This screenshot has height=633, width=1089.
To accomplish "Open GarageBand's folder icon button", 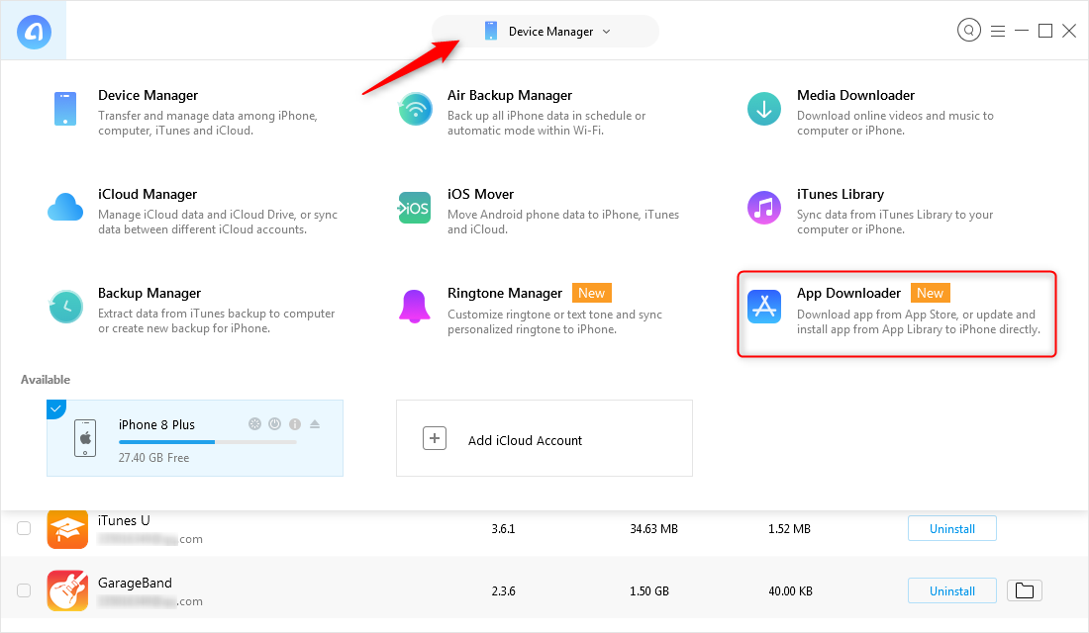I will coord(1025,590).
